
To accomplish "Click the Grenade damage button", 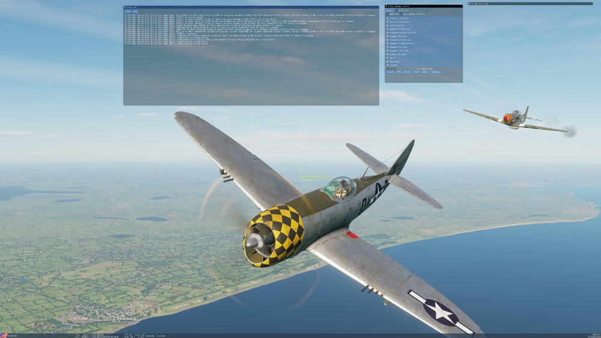I will click(436, 72).
